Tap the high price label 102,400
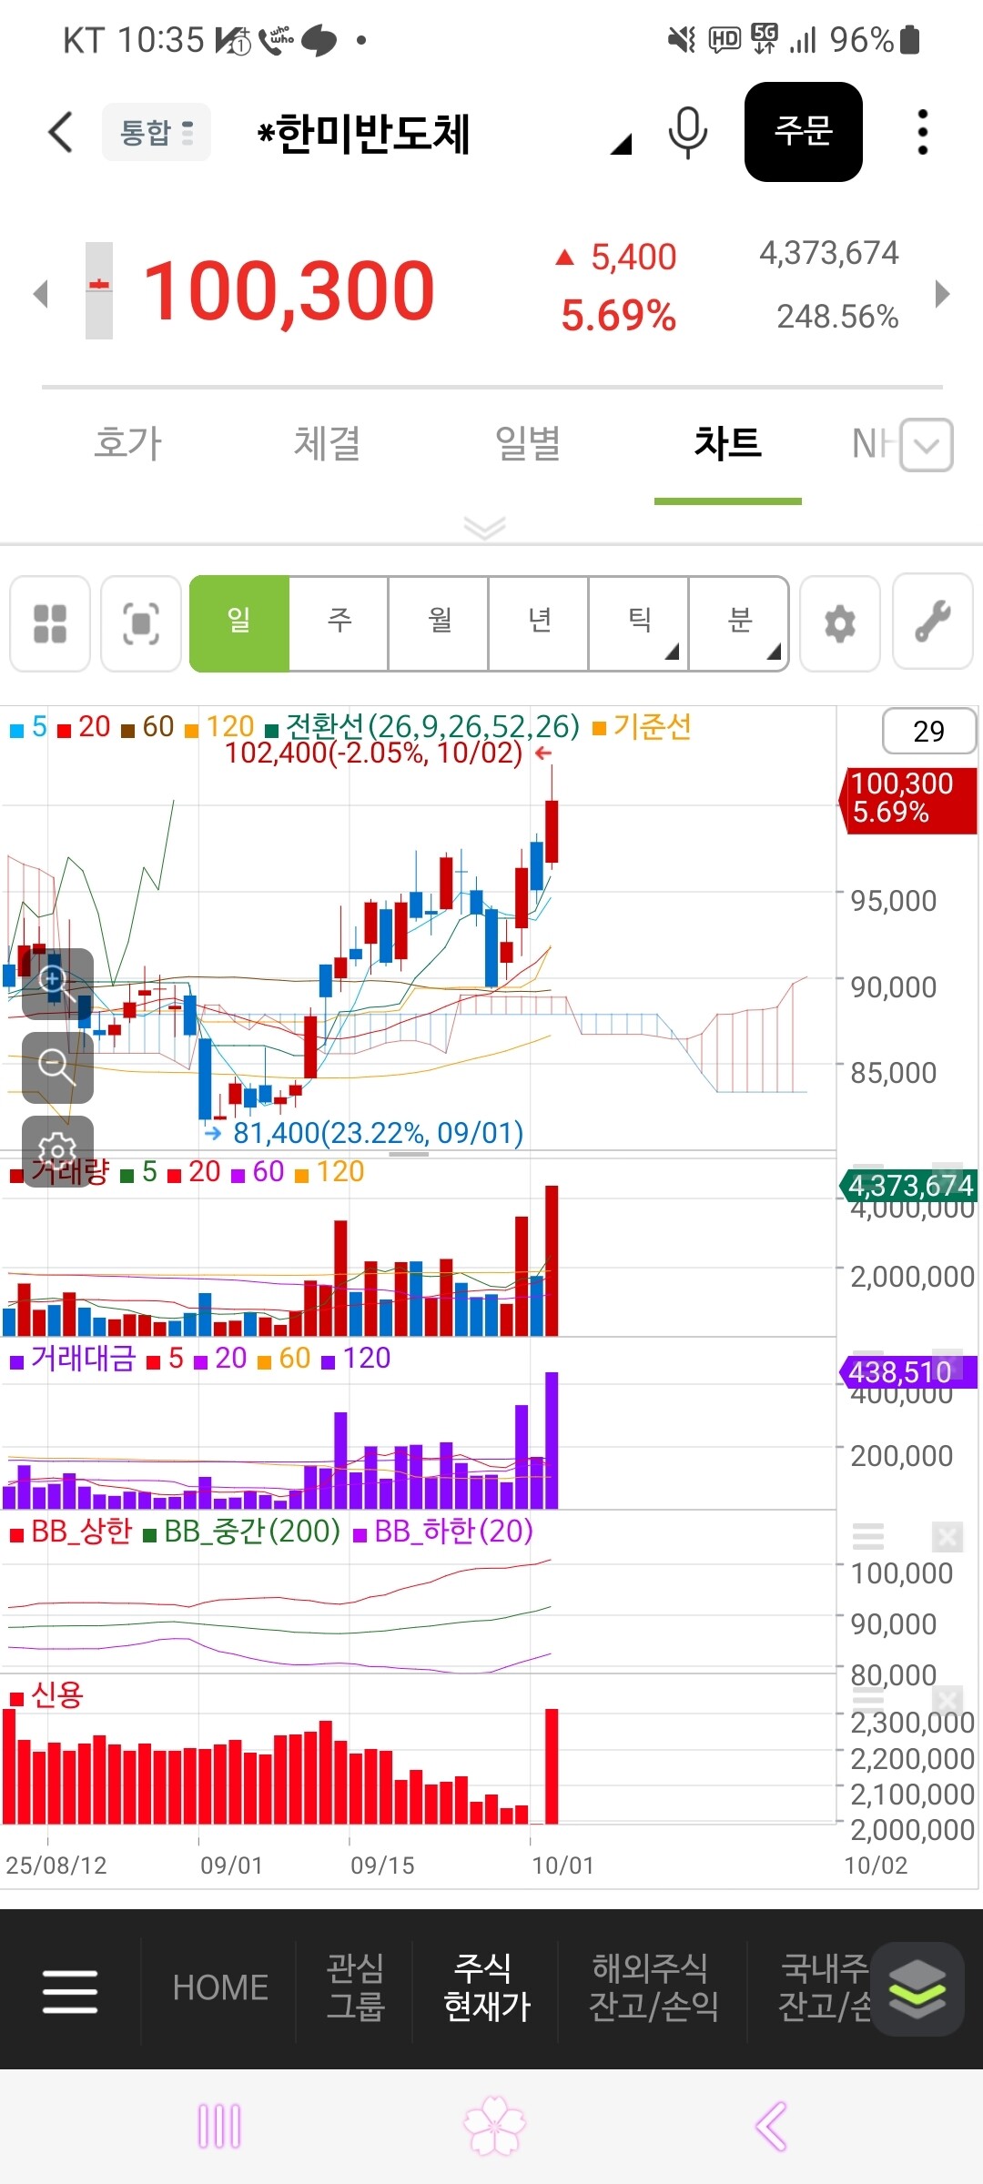Image resolution: width=983 pixels, height=2184 pixels. pos(373,753)
